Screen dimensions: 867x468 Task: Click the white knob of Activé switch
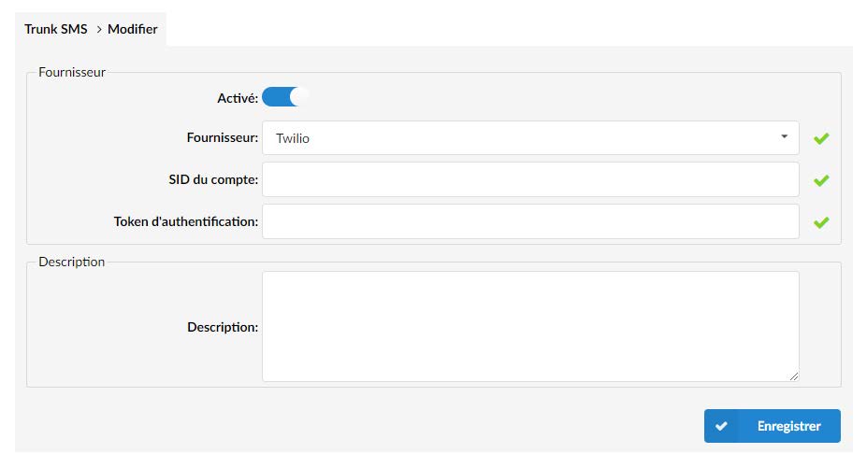coord(299,97)
